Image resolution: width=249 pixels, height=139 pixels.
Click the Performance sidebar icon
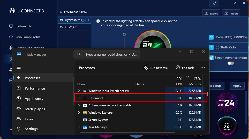pyautogui.click(x=19, y=88)
